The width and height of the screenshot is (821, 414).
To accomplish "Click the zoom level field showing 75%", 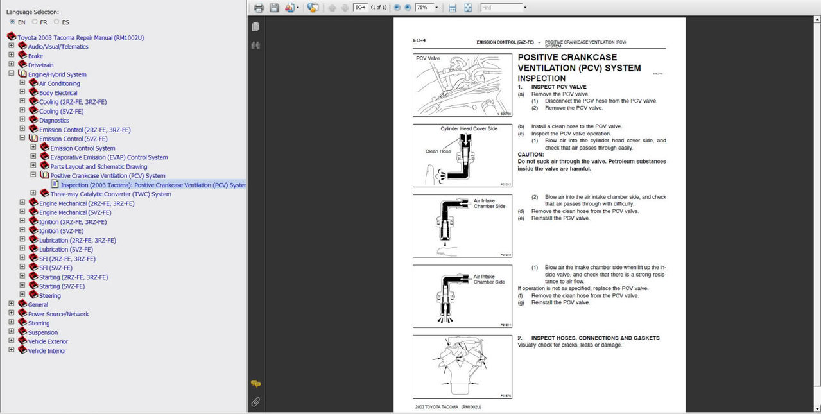I will click(424, 8).
